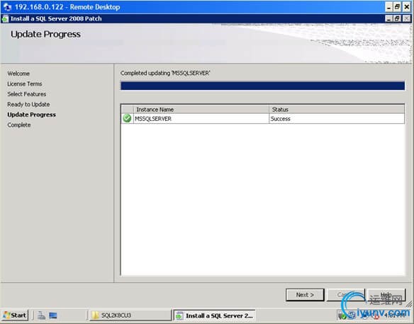
Task: Click the Help button
Action: 386,295
